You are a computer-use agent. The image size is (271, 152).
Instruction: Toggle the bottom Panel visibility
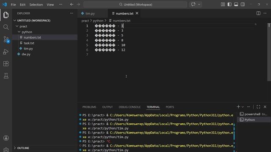pos(236,5)
